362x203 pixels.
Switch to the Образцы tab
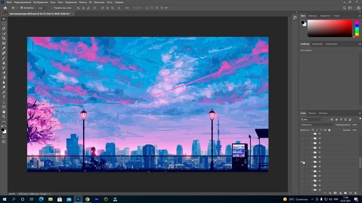(x=313, y=16)
